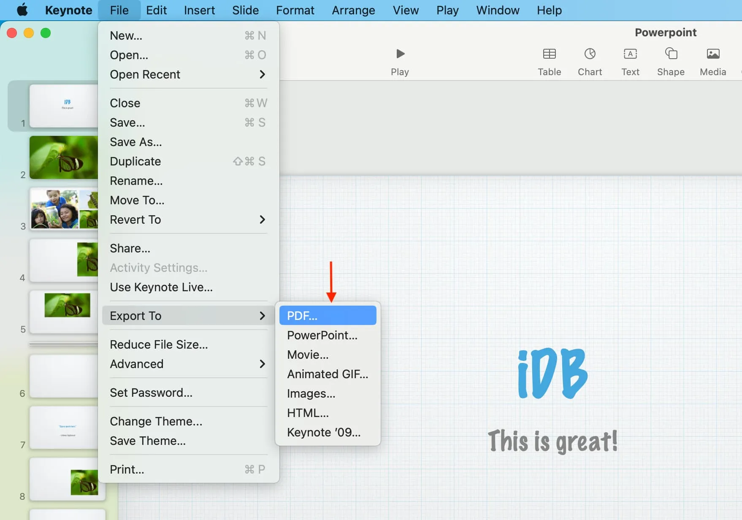Image resolution: width=742 pixels, height=520 pixels.
Task: Insert a table using Table icon
Action: [x=549, y=54]
